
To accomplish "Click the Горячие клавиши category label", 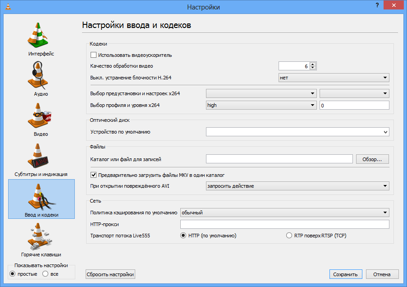I will tap(41, 255).
